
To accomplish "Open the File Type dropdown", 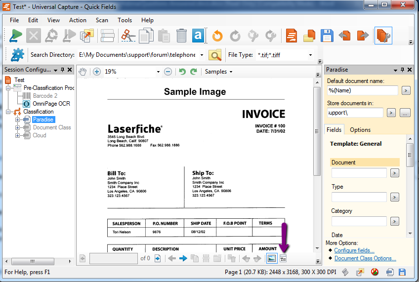I will click(x=310, y=55).
